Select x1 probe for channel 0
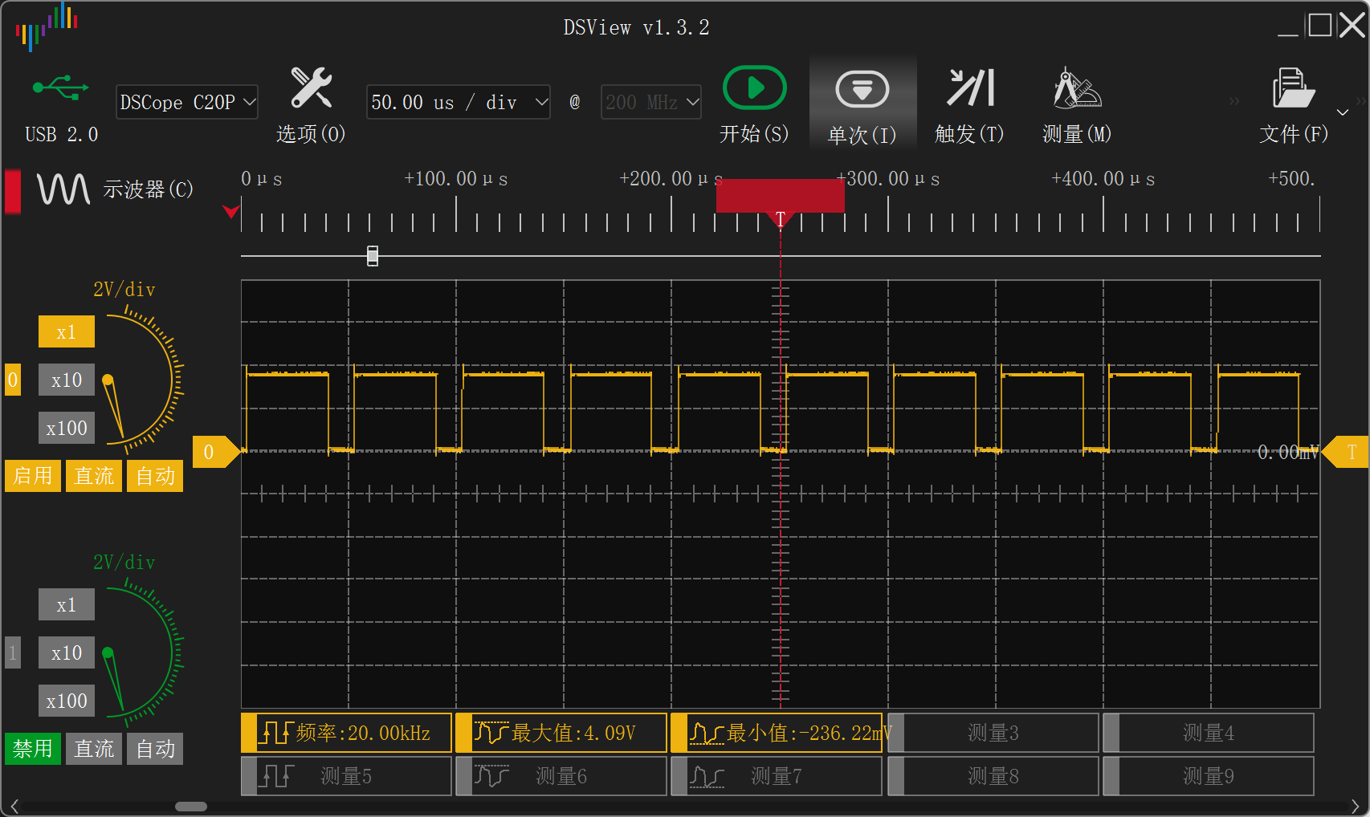1370x817 pixels. (67, 331)
